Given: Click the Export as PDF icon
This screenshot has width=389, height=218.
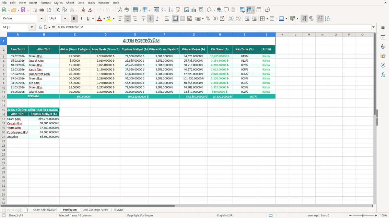Looking at the screenshot, I should coord(34,10).
